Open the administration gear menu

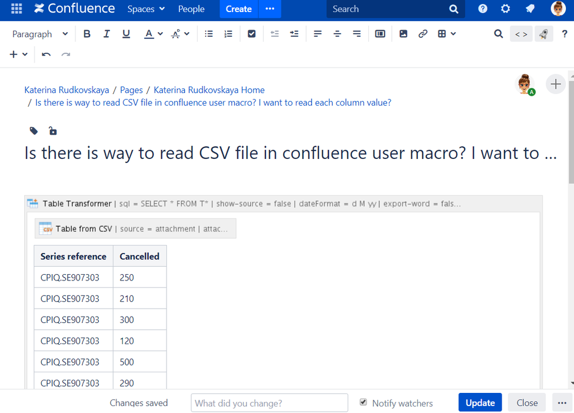[506, 9]
